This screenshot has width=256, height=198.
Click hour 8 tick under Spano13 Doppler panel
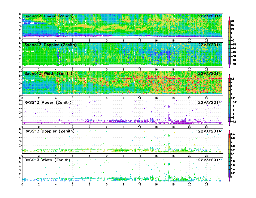point(89,70)
